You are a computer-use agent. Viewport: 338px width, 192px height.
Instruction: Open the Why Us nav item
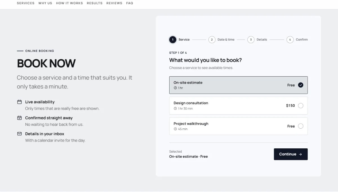click(45, 3)
